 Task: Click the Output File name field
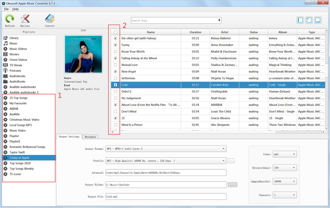pos(166,196)
